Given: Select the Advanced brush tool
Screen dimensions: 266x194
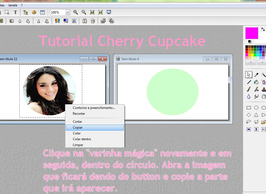Looking at the screenshot, I should tap(256, 89).
